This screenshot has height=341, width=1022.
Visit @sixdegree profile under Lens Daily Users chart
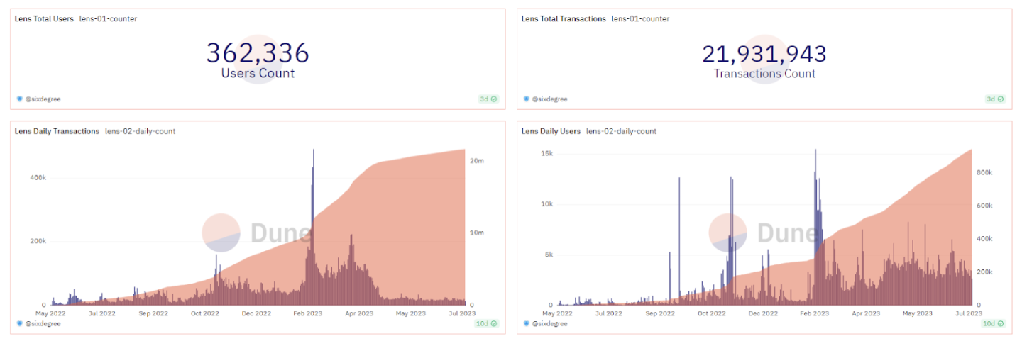click(550, 323)
